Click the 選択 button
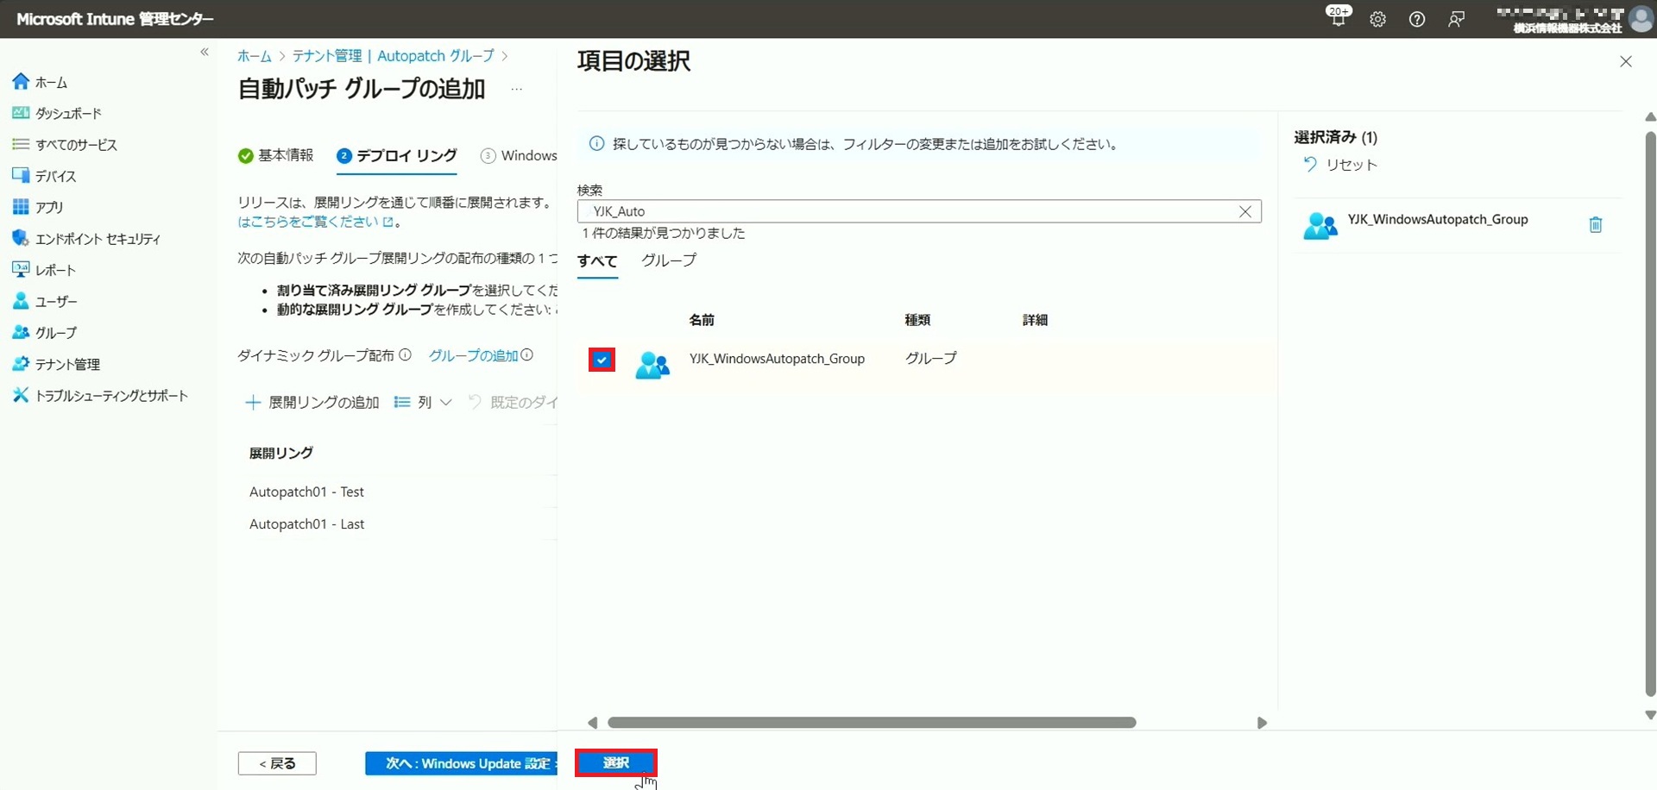This screenshot has width=1657, height=790. tap(616, 762)
